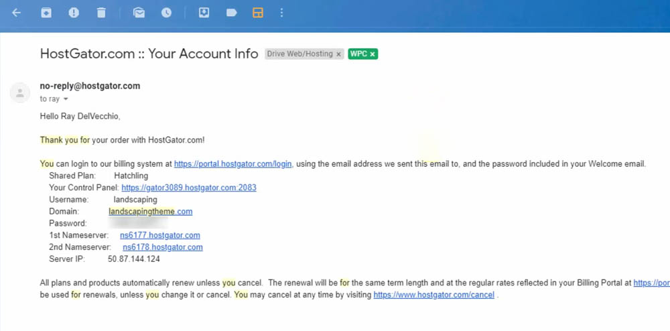This screenshot has height=331, width=670.
Task: Click the plan value 'Hatchling'
Action: (131, 176)
